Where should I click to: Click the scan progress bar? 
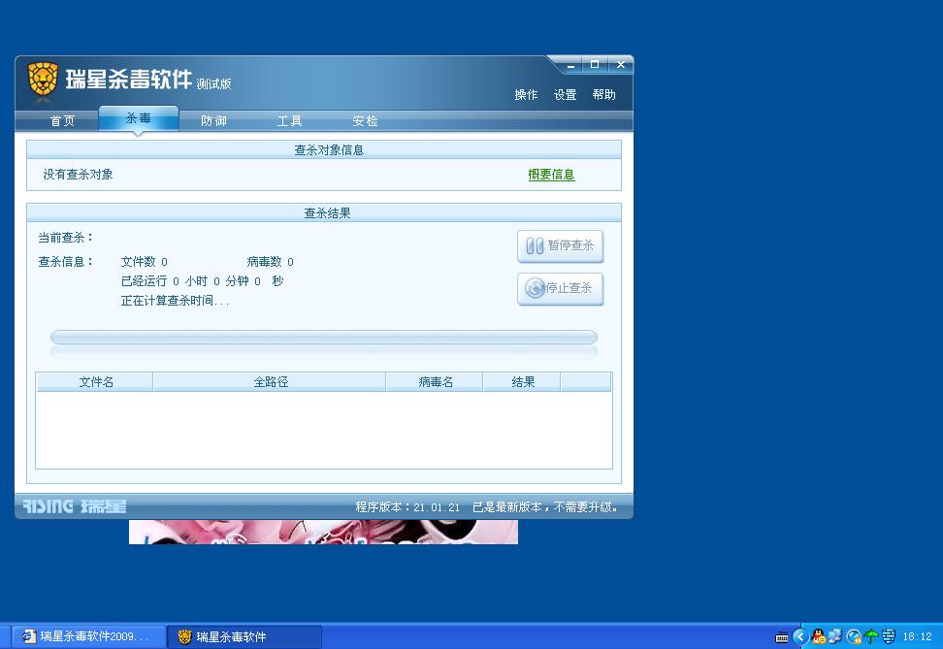[324, 337]
